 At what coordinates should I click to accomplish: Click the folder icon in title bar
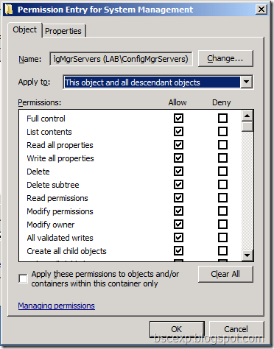[9, 10]
